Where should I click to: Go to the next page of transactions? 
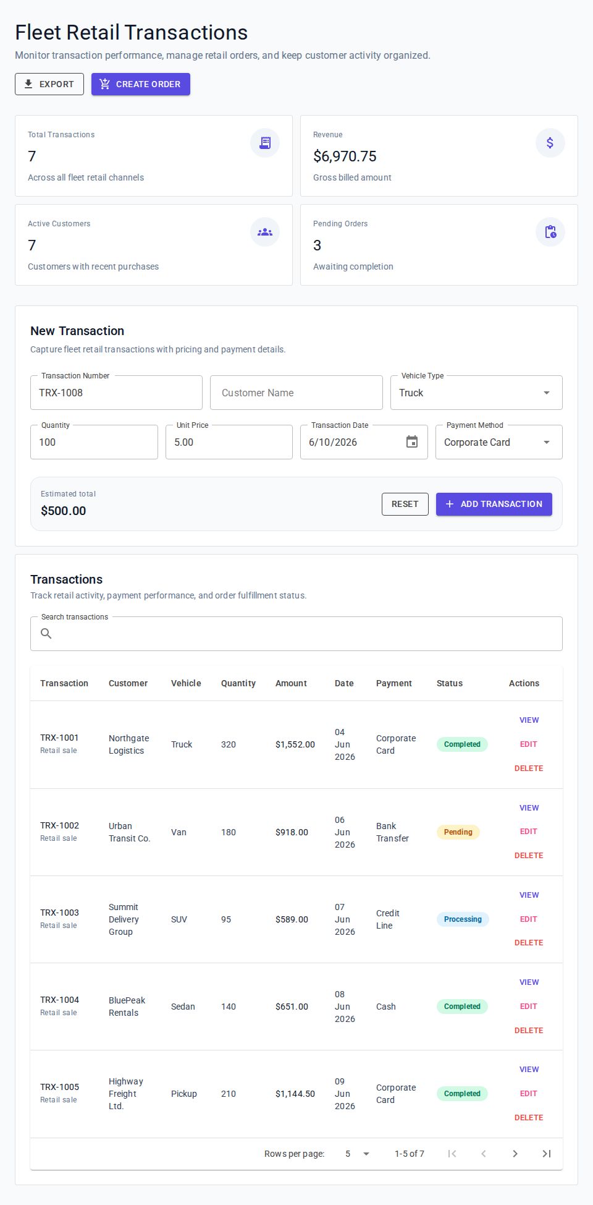(x=515, y=1154)
